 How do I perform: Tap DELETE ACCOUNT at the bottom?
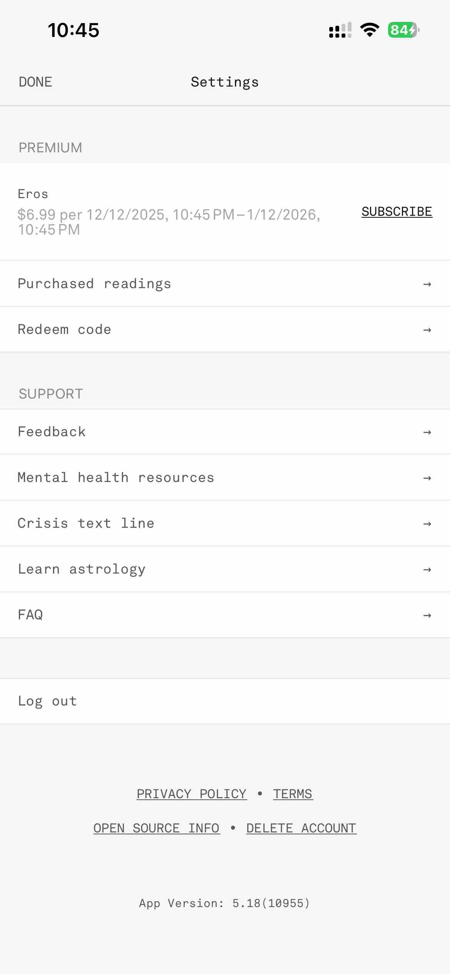(x=302, y=828)
